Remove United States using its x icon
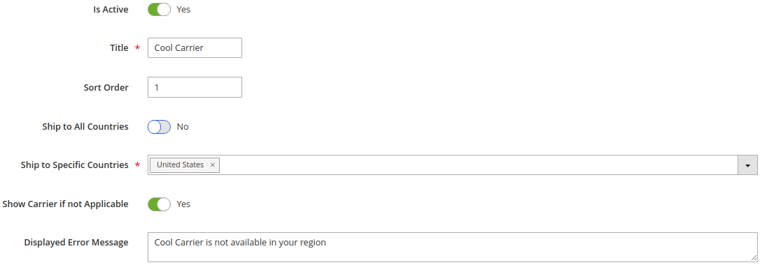The image size is (760, 265). 212,165
